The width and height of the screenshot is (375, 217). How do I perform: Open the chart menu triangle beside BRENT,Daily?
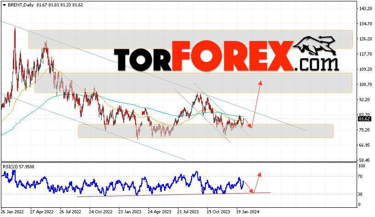(x=5, y=5)
